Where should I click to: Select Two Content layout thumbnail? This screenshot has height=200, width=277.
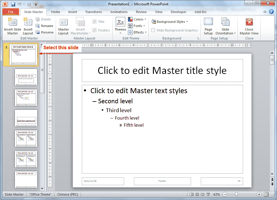26,139
